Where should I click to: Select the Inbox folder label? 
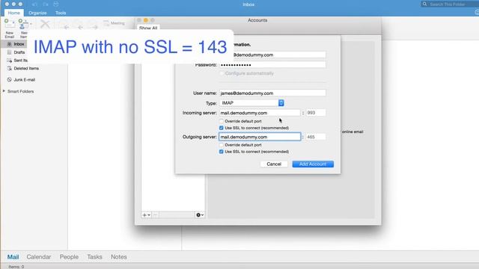(19, 44)
